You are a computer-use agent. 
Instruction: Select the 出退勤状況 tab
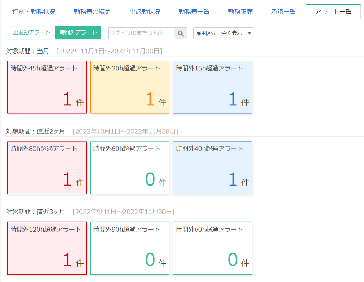point(146,11)
